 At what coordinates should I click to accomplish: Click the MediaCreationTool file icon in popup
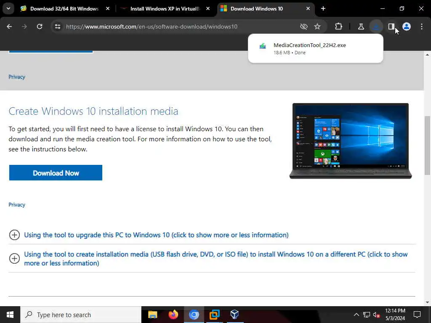[263, 46]
